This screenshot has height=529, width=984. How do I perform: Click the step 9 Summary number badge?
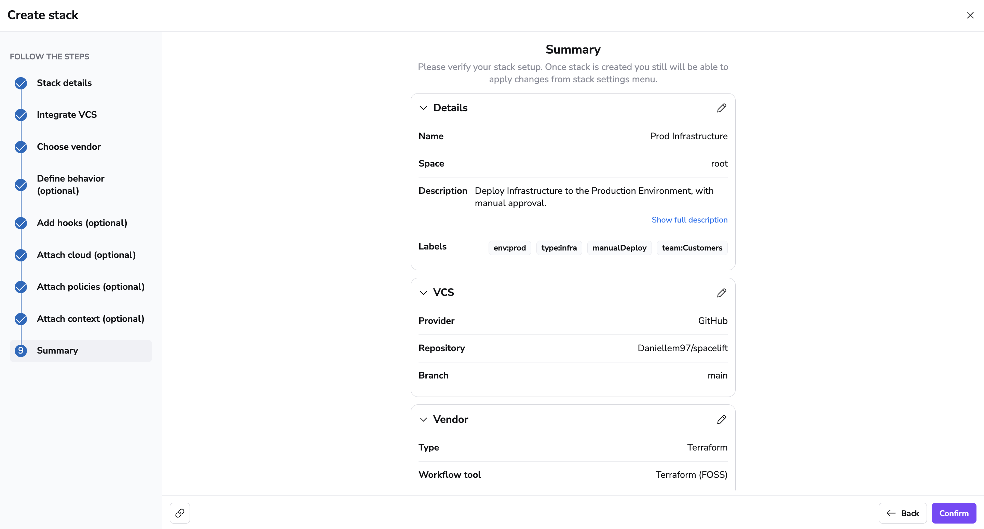[x=21, y=351]
